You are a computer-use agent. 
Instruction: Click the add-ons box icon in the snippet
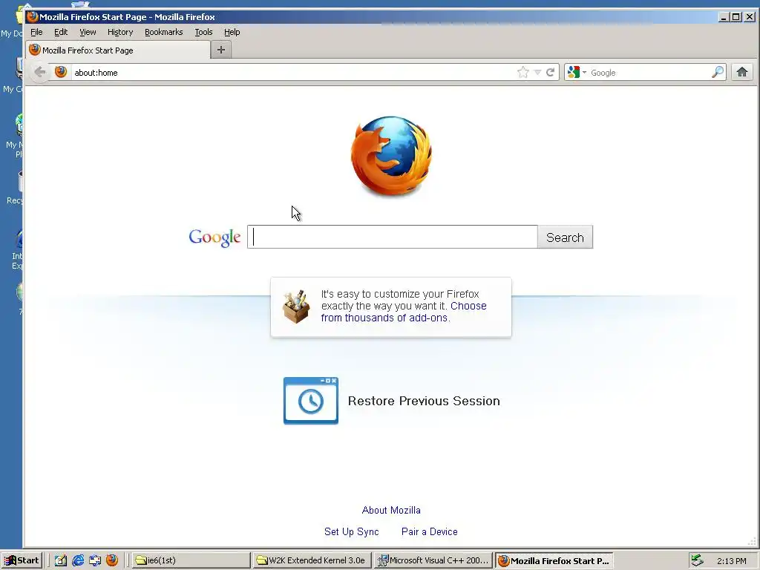tap(296, 307)
